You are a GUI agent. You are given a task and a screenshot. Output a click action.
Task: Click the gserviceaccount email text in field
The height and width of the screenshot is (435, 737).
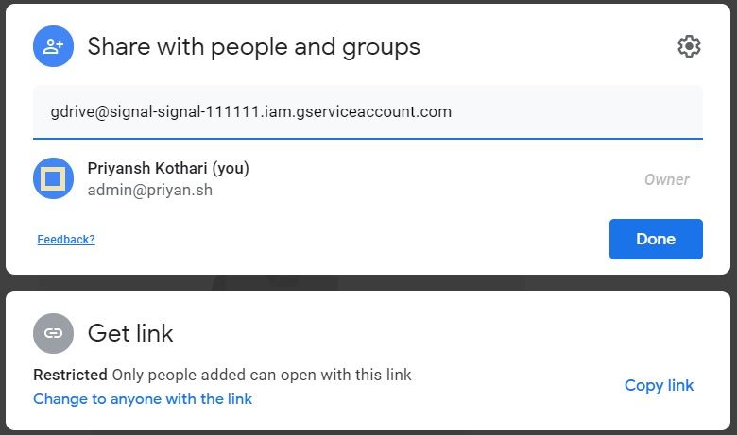pos(251,111)
